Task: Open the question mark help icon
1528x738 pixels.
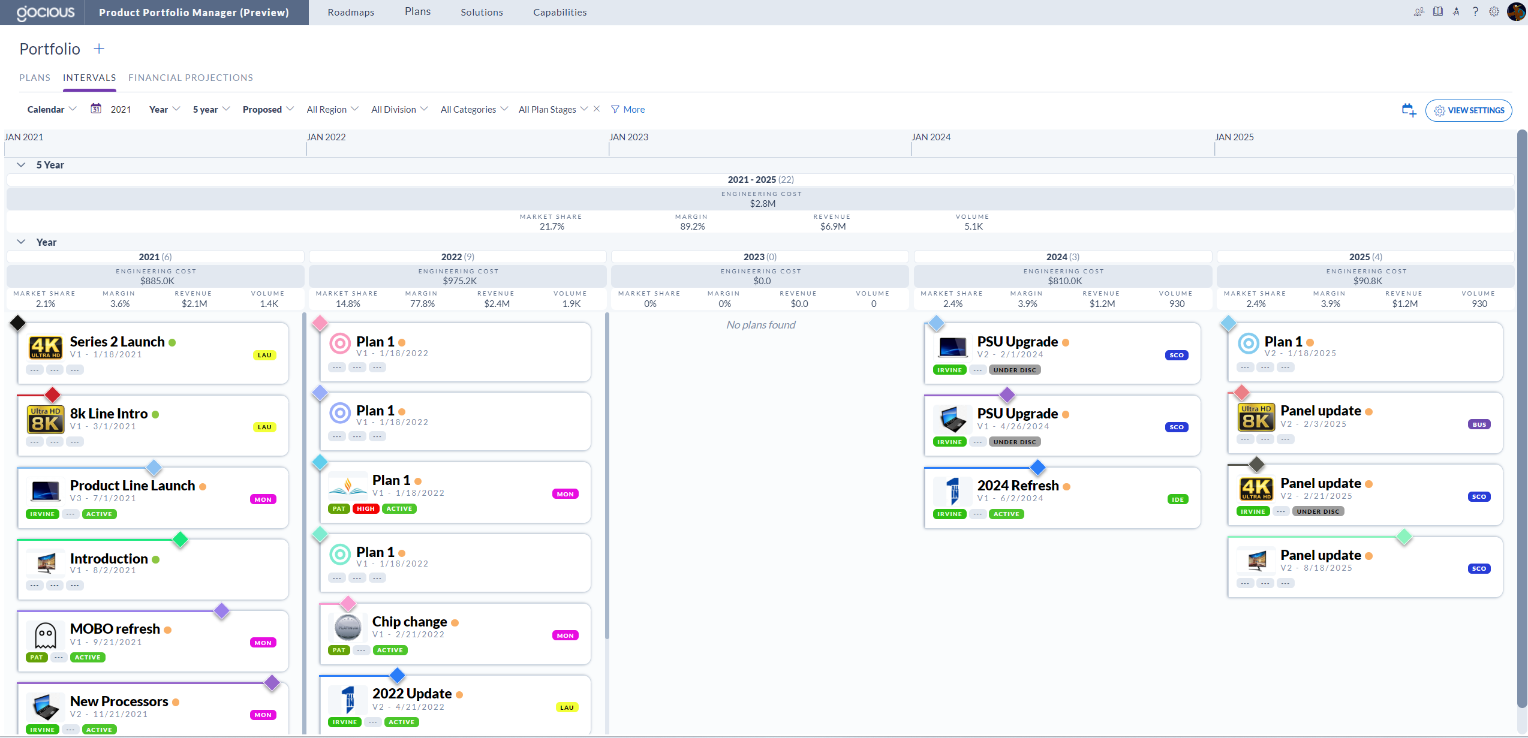Action: tap(1475, 12)
